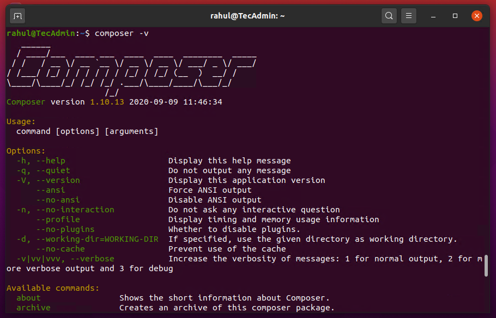496x318 pixels.
Task: Click the 'archive' command
Action: (x=33, y=308)
